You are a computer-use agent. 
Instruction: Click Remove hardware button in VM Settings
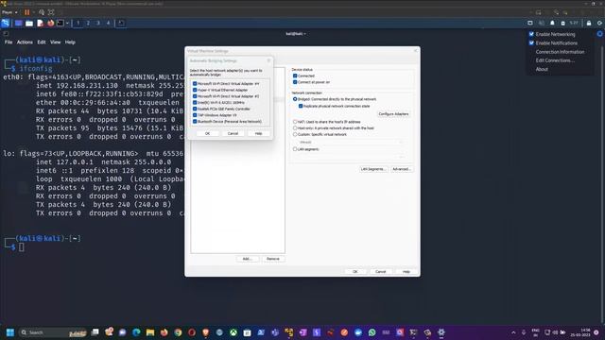273,259
